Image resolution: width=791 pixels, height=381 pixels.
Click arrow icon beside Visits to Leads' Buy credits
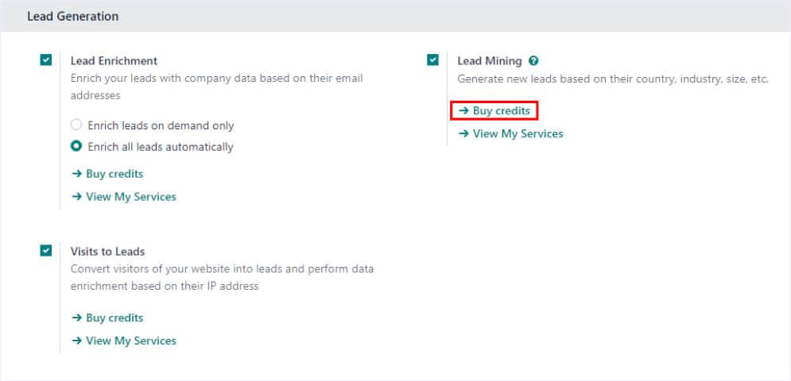click(77, 317)
